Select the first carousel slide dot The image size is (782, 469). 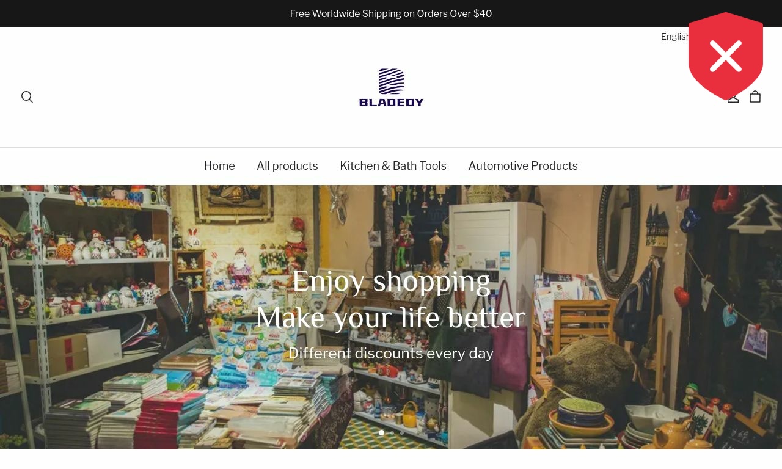[381, 433]
